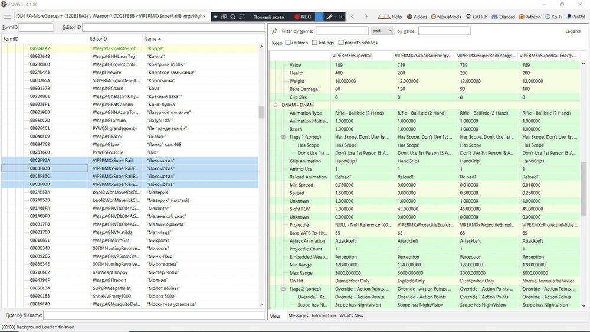Open the 'and' operator dropdown
590x332 pixels.
pos(382,31)
